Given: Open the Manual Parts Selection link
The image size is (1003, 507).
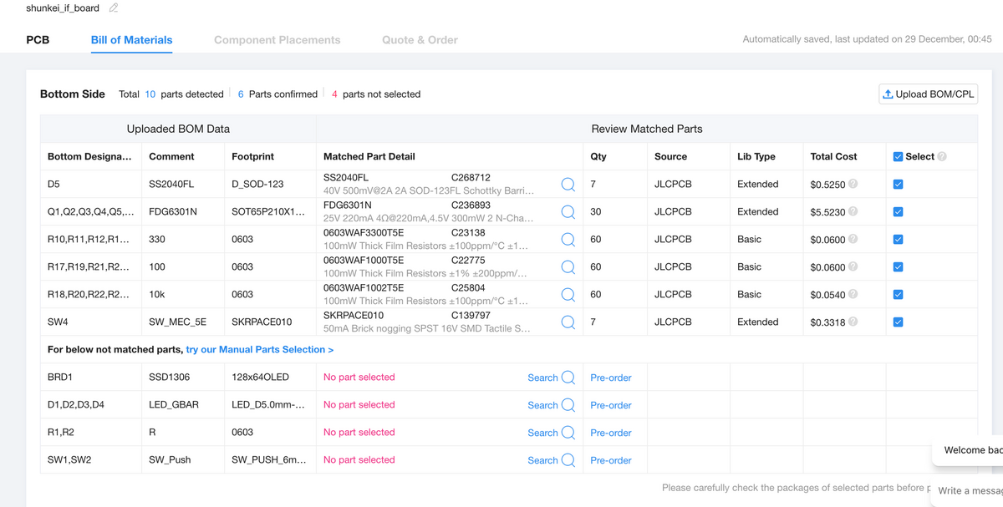Looking at the screenshot, I should 259,349.
